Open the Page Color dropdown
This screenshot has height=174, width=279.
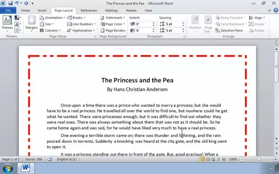pyautogui.click(x=113, y=24)
